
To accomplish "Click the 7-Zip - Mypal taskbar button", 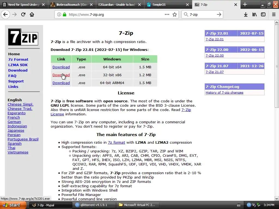I will click(50, 205).
